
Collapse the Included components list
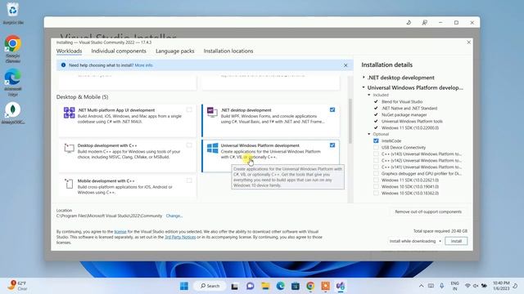pyautogui.click(x=369, y=95)
